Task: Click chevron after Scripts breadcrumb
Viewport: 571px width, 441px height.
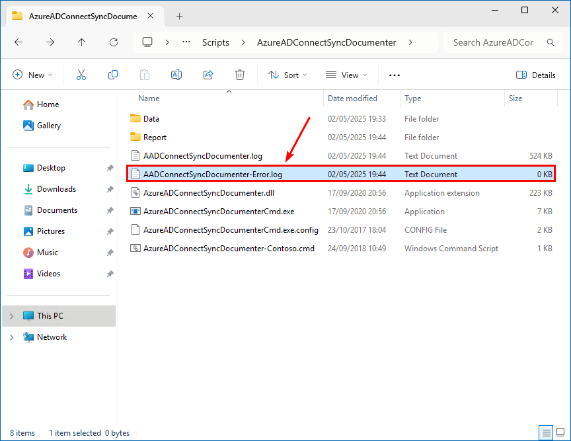Action: click(243, 42)
